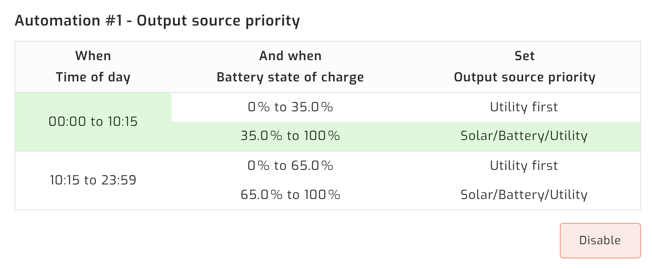Click the Disable button
652x269 pixels.
[x=599, y=240]
